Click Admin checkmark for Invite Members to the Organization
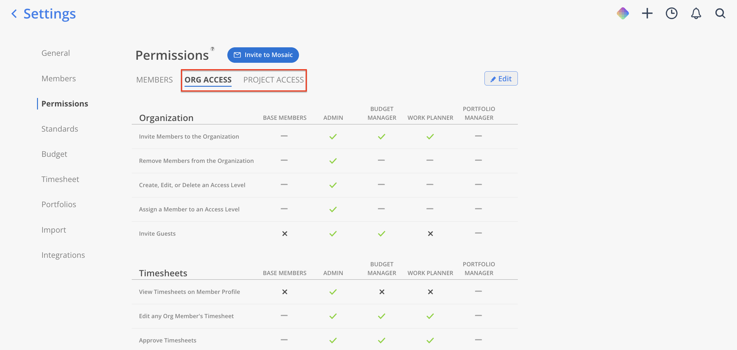The image size is (737, 350). (x=333, y=136)
